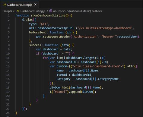This screenshot has height=117, width=143.
Task: Click the if (dashboard != "") condition
Action: pos(53,54)
